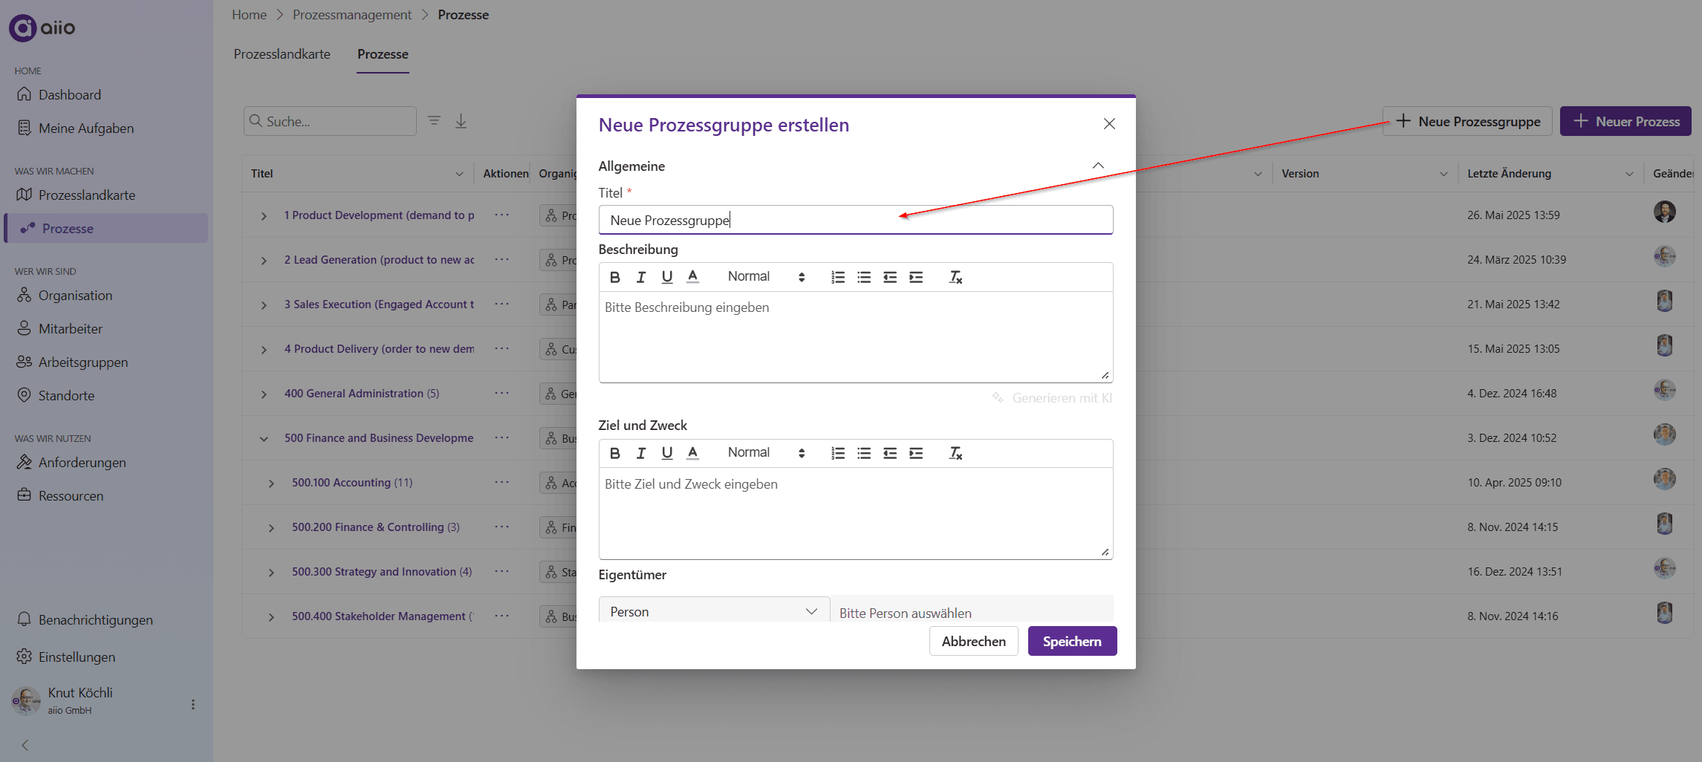Click the Beschreibung text area

856,337
